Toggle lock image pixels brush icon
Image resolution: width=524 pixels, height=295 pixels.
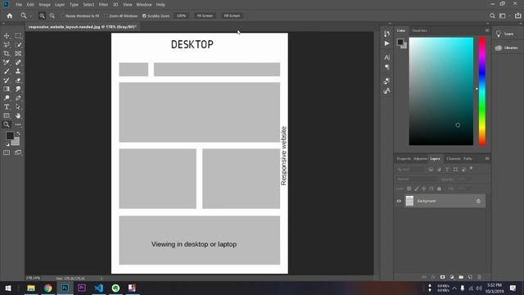point(417,188)
